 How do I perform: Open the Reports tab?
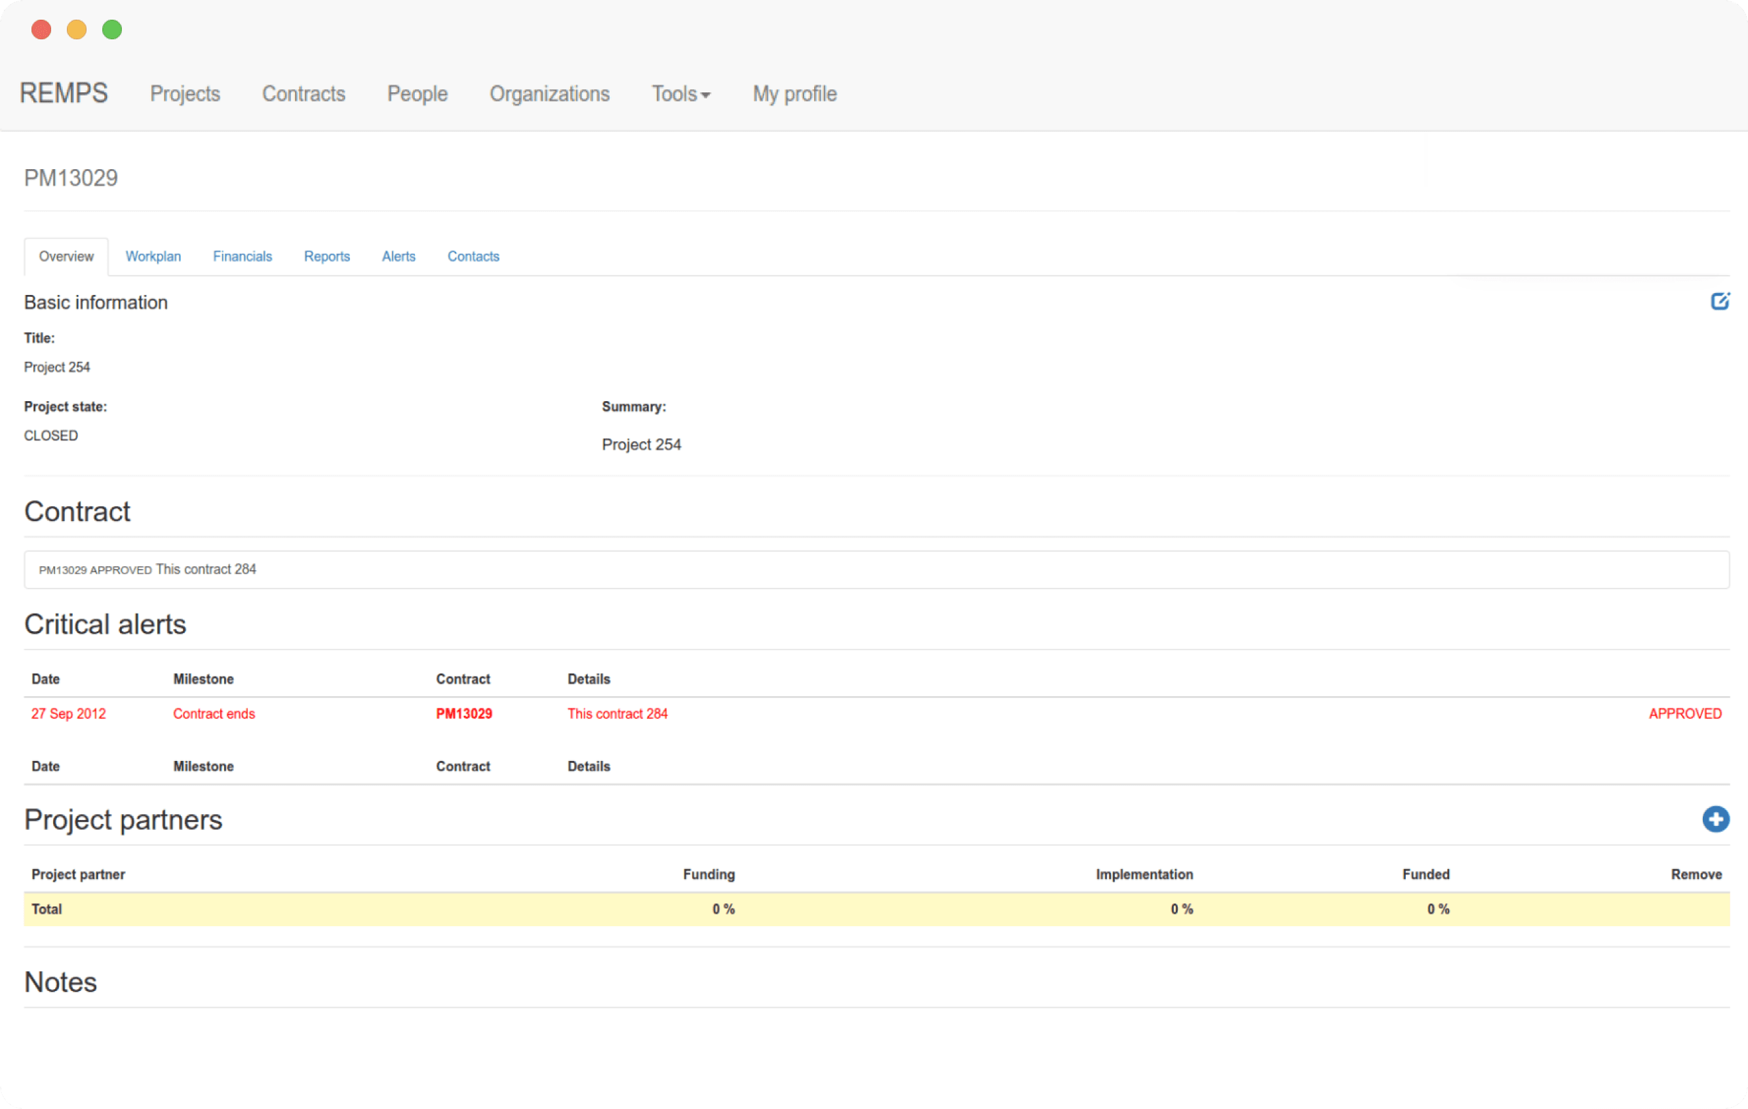(326, 256)
